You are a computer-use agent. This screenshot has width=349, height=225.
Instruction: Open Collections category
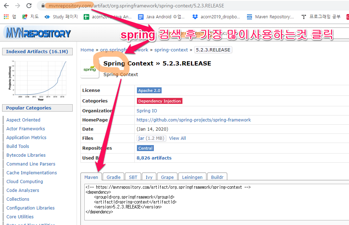[18, 199]
